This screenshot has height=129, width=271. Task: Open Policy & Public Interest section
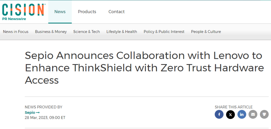click(x=164, y=32)
